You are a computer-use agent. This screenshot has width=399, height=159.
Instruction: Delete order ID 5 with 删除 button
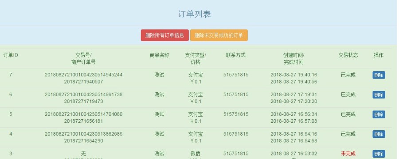(379, 114)
